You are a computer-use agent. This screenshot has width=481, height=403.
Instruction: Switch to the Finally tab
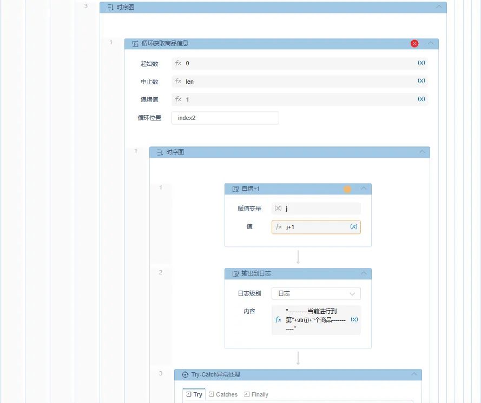[256, 394]
